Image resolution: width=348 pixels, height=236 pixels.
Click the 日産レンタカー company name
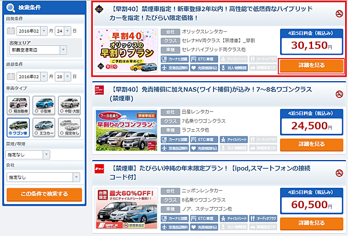(x=198, y=112)
